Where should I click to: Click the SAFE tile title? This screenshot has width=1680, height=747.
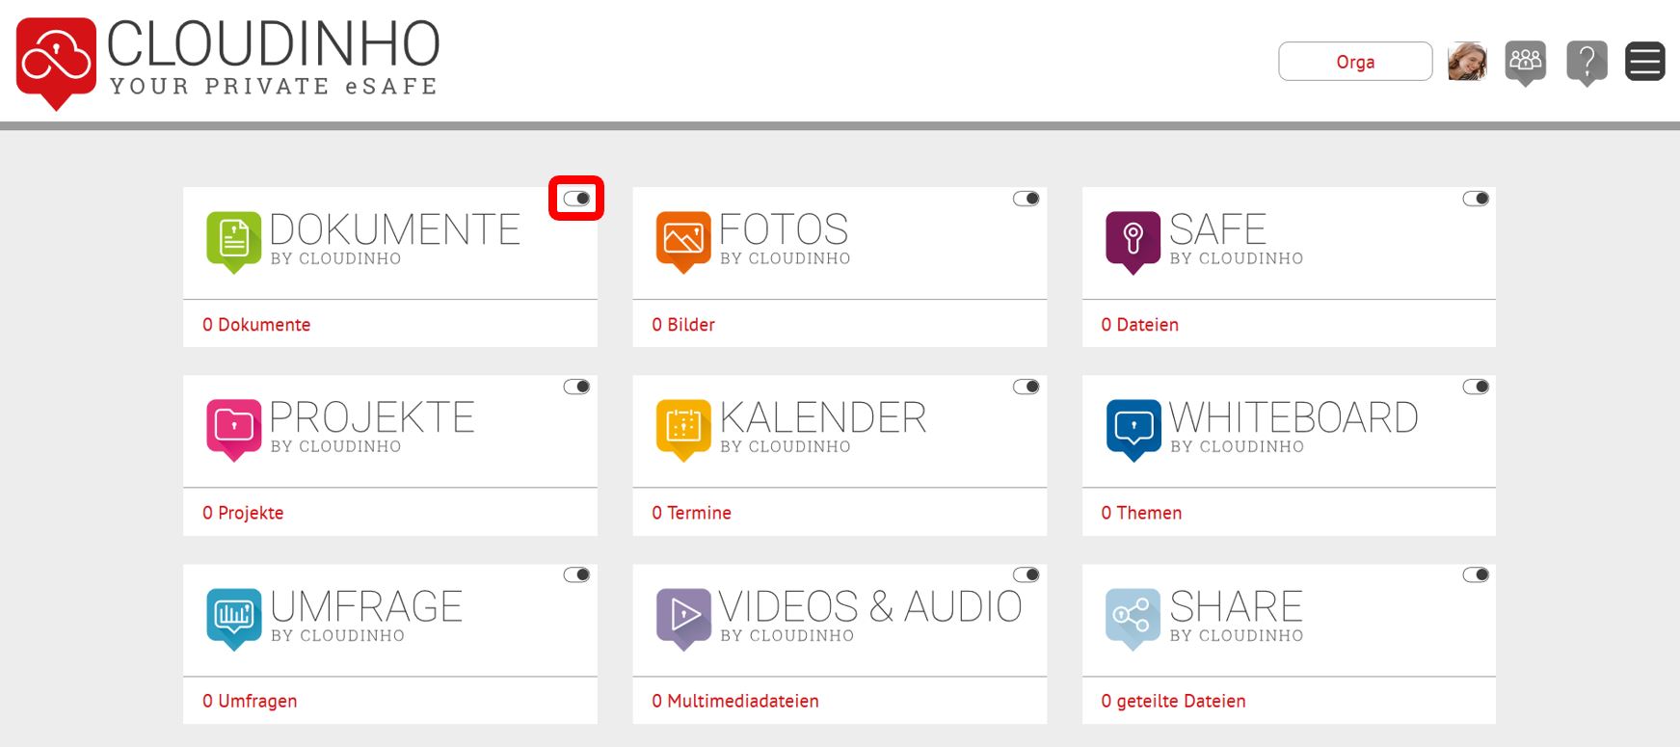pos(1217,229)
